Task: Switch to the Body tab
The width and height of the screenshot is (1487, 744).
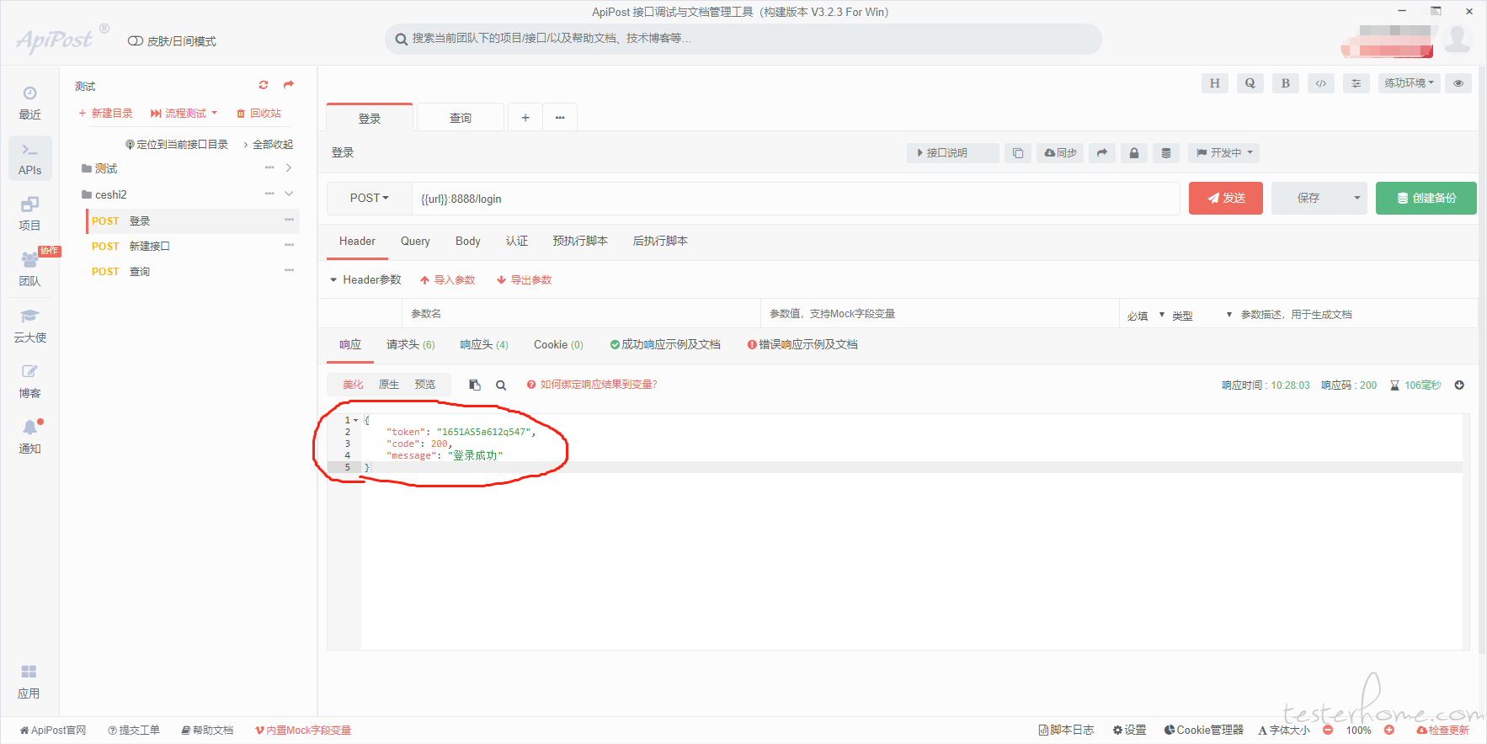Action: pos(467,242)
